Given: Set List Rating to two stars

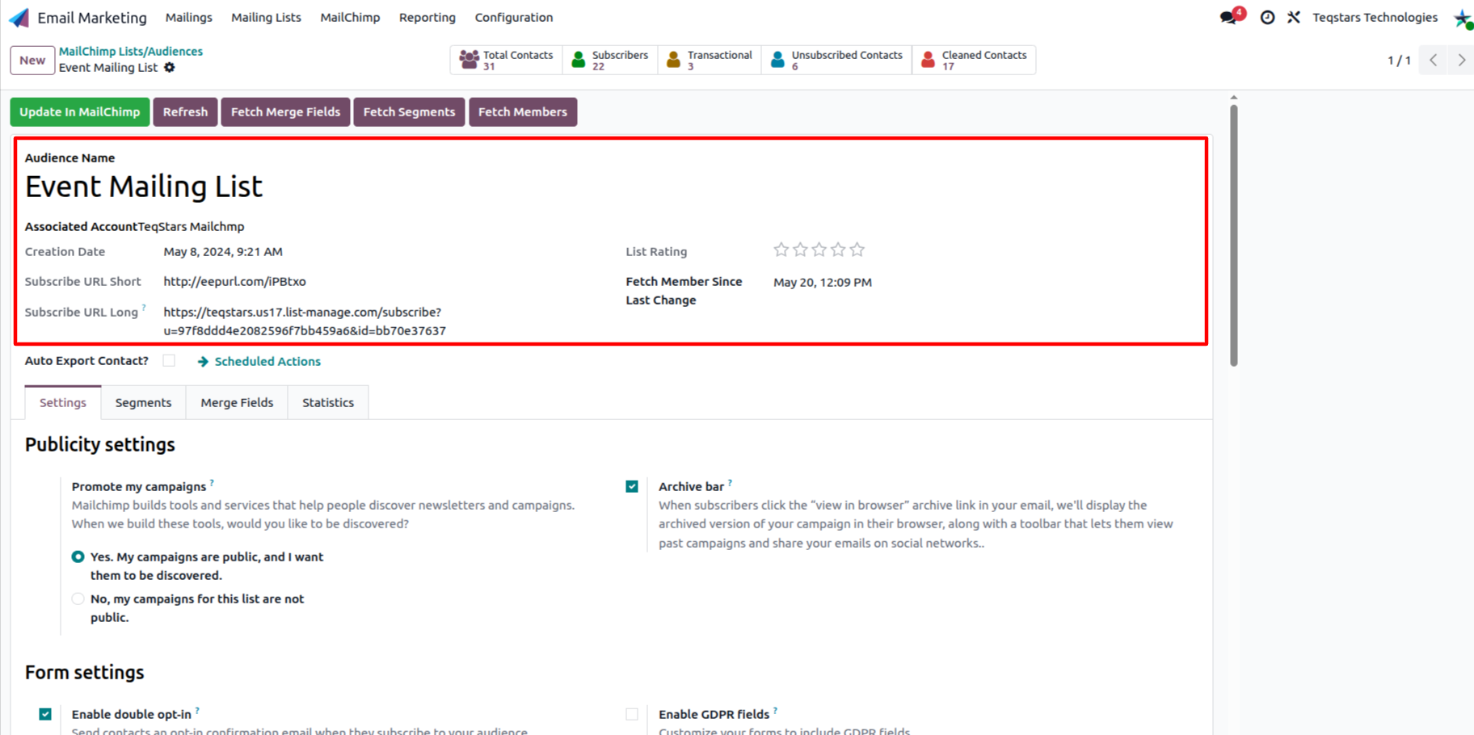Looking at the screenshot, I should pos(800,250).
